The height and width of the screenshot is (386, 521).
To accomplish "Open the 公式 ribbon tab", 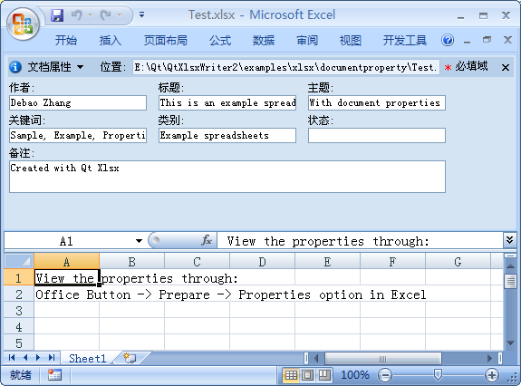I will pos(220,41).
